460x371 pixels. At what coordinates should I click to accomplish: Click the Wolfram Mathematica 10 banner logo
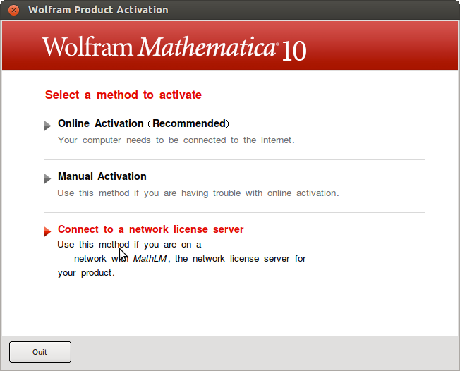(174, 49)
